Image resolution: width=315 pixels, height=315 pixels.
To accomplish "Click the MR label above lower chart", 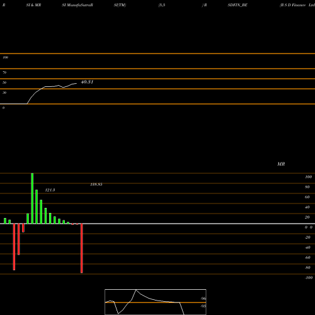I will tap(281, 164).
